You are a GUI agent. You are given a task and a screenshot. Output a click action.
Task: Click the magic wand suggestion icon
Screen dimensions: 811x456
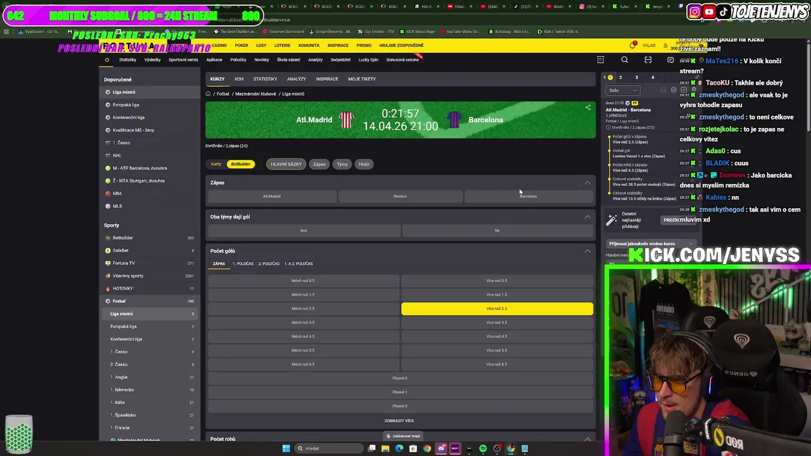(611, 220)
